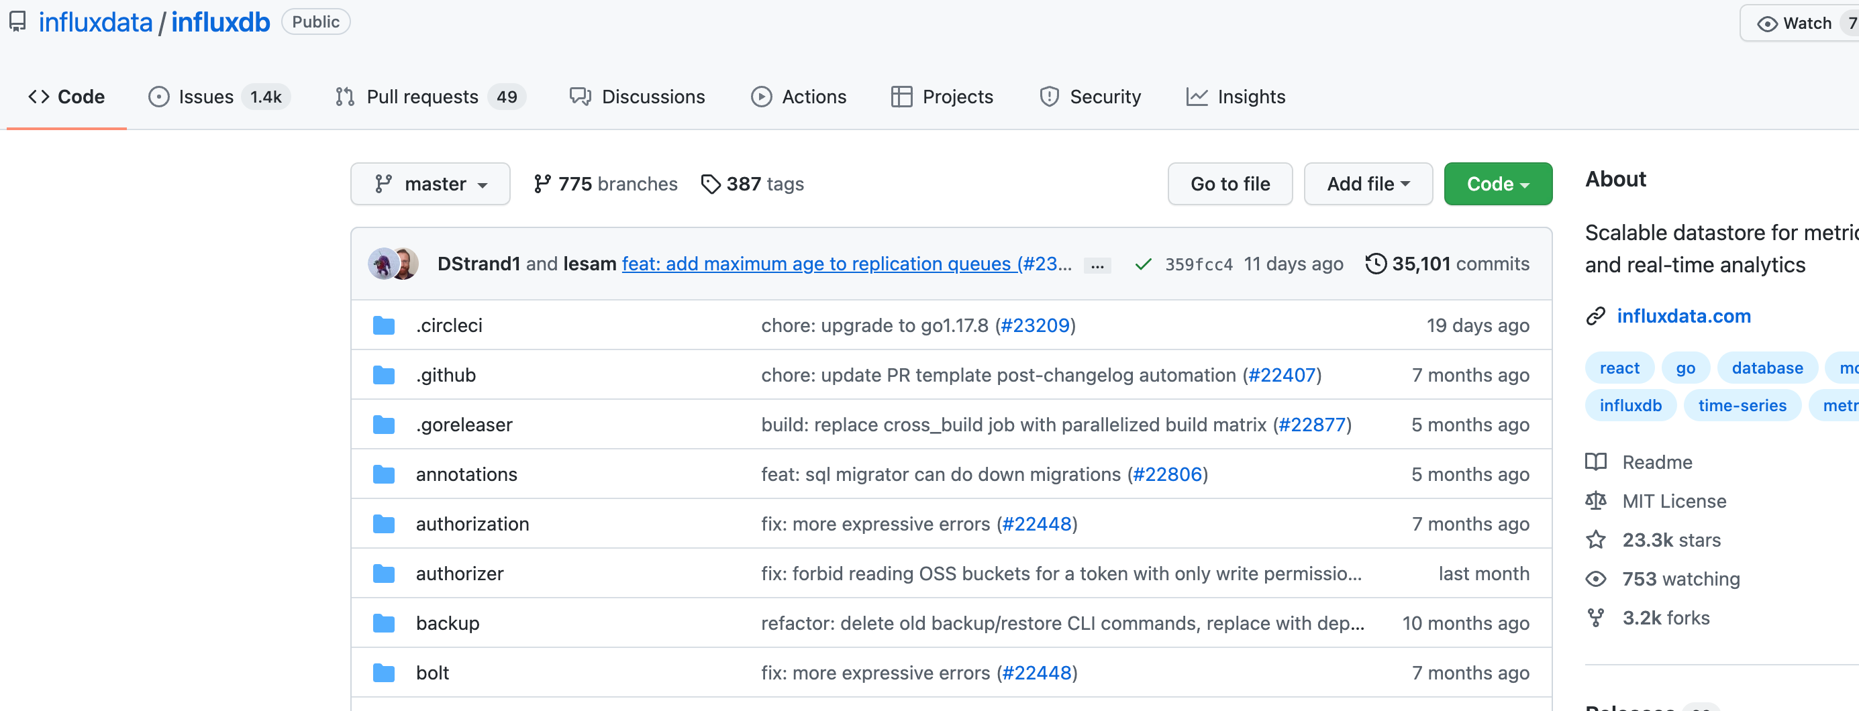The height and width of the screenshot is (711, 1859).
Task: Open the .github folder icon
Action: pyautogui.click(x=384, y=375)
